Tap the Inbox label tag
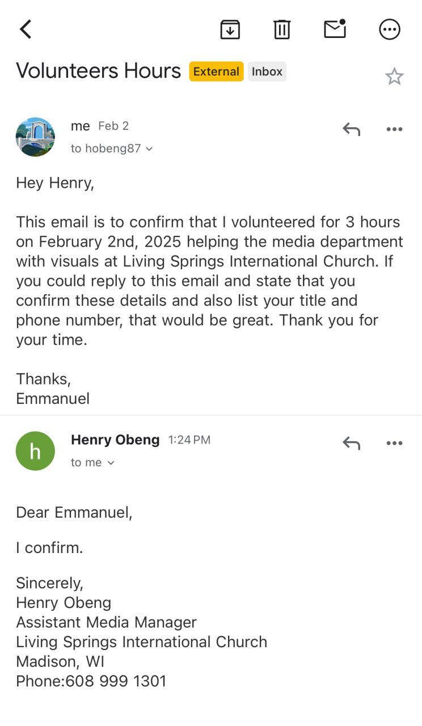422x726 pixels. [x=267, y=71]
